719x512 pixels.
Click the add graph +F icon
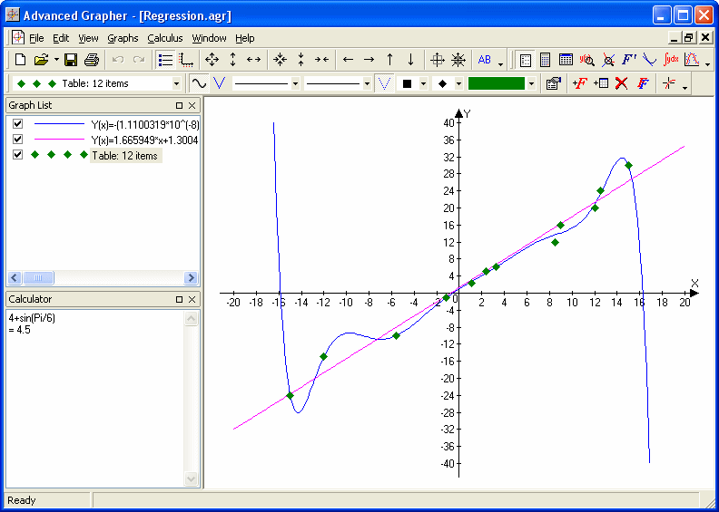coord(580,83)
